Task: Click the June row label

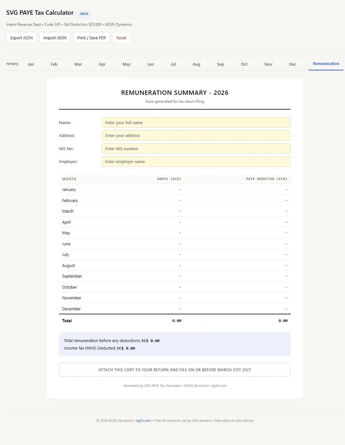Action: click(66, 244)
